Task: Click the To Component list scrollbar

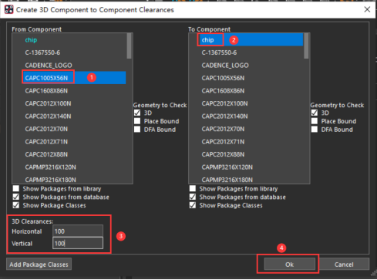Action: tap(306, 46)
